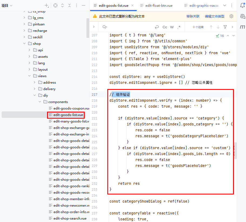
Task: Toggle regex (.*) search option
Action: click(179, 27)
